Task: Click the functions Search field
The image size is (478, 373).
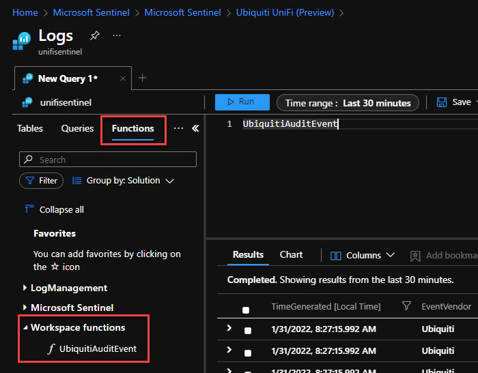Action: click(x=108, y=160)
